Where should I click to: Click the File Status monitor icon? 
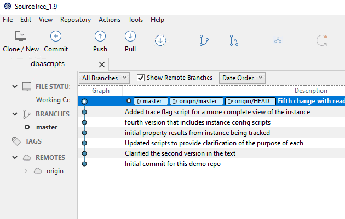tap(27, 87)
